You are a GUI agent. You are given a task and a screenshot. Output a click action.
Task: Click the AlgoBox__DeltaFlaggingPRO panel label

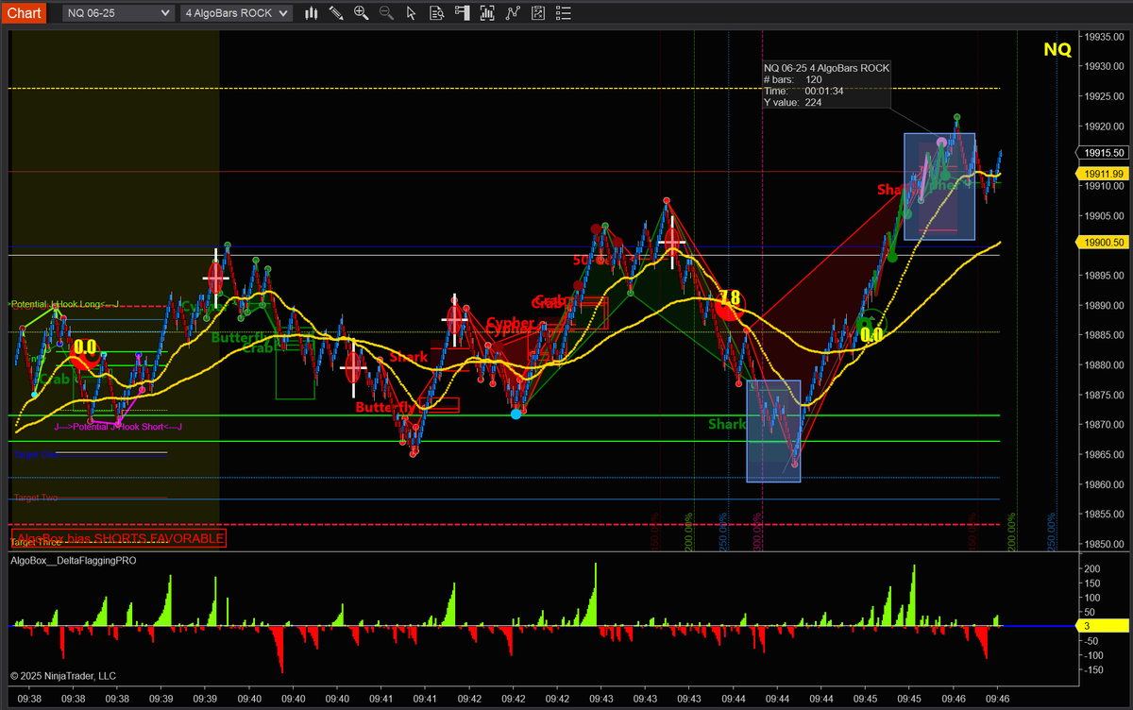tap(74, 561)
